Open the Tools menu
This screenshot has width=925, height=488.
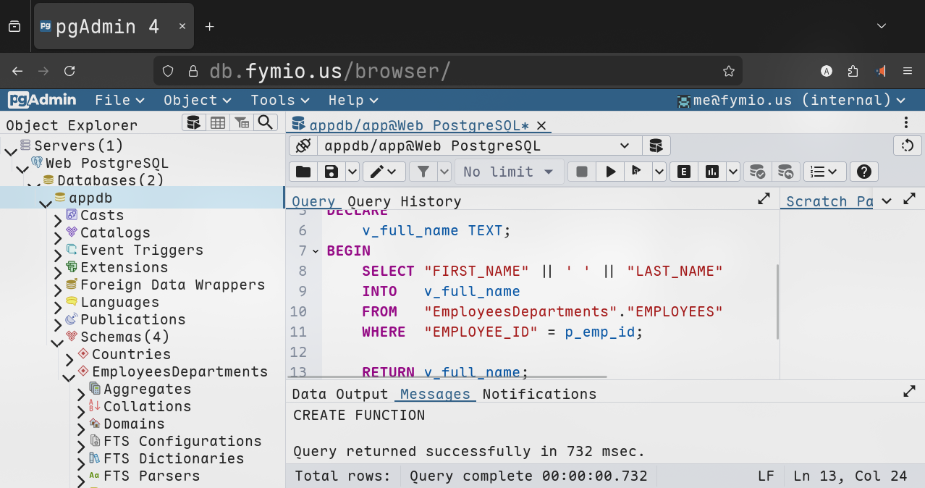[279, 101]
